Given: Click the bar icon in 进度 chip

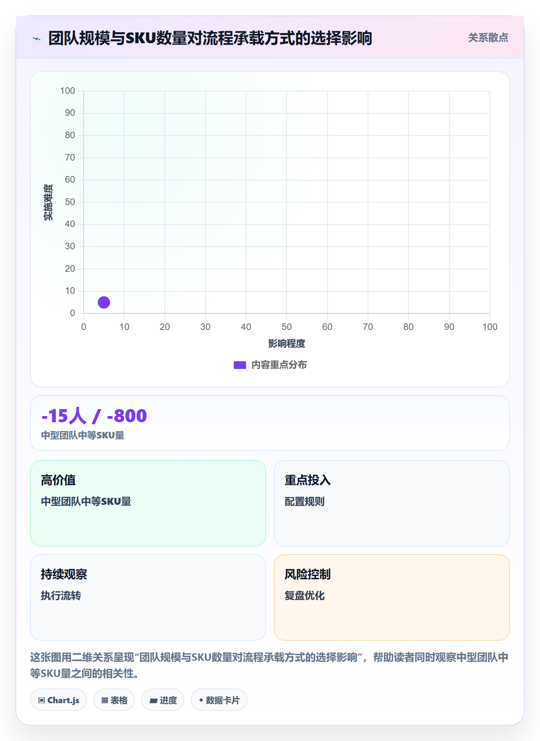Looking at the screenshot, I should 154,701.
